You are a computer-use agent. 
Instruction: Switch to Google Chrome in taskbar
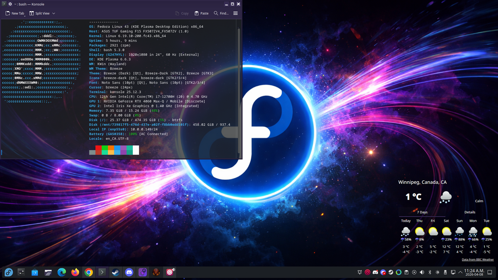tap(89, 272)
